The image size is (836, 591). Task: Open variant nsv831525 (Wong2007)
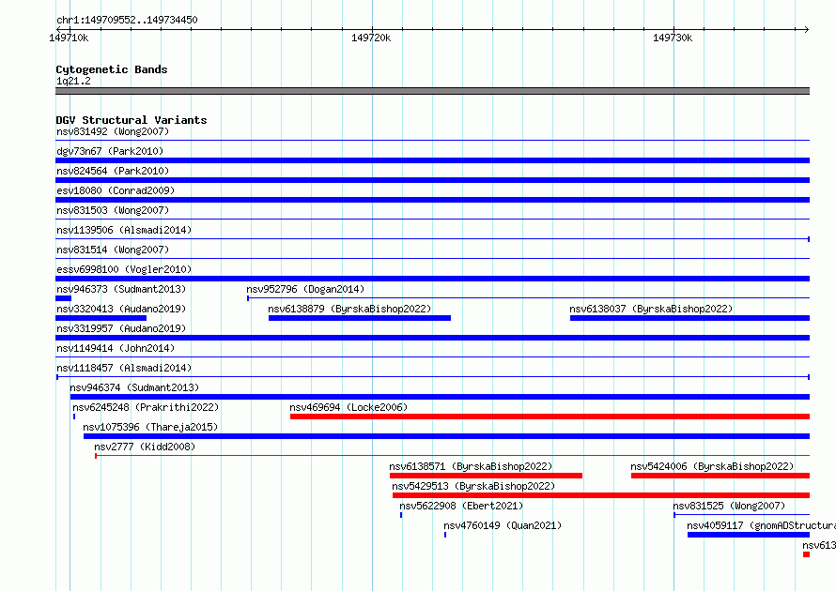[729, 506]
